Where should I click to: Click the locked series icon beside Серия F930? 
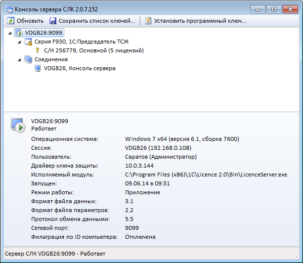pyautogui.click(x=28, y=42)
